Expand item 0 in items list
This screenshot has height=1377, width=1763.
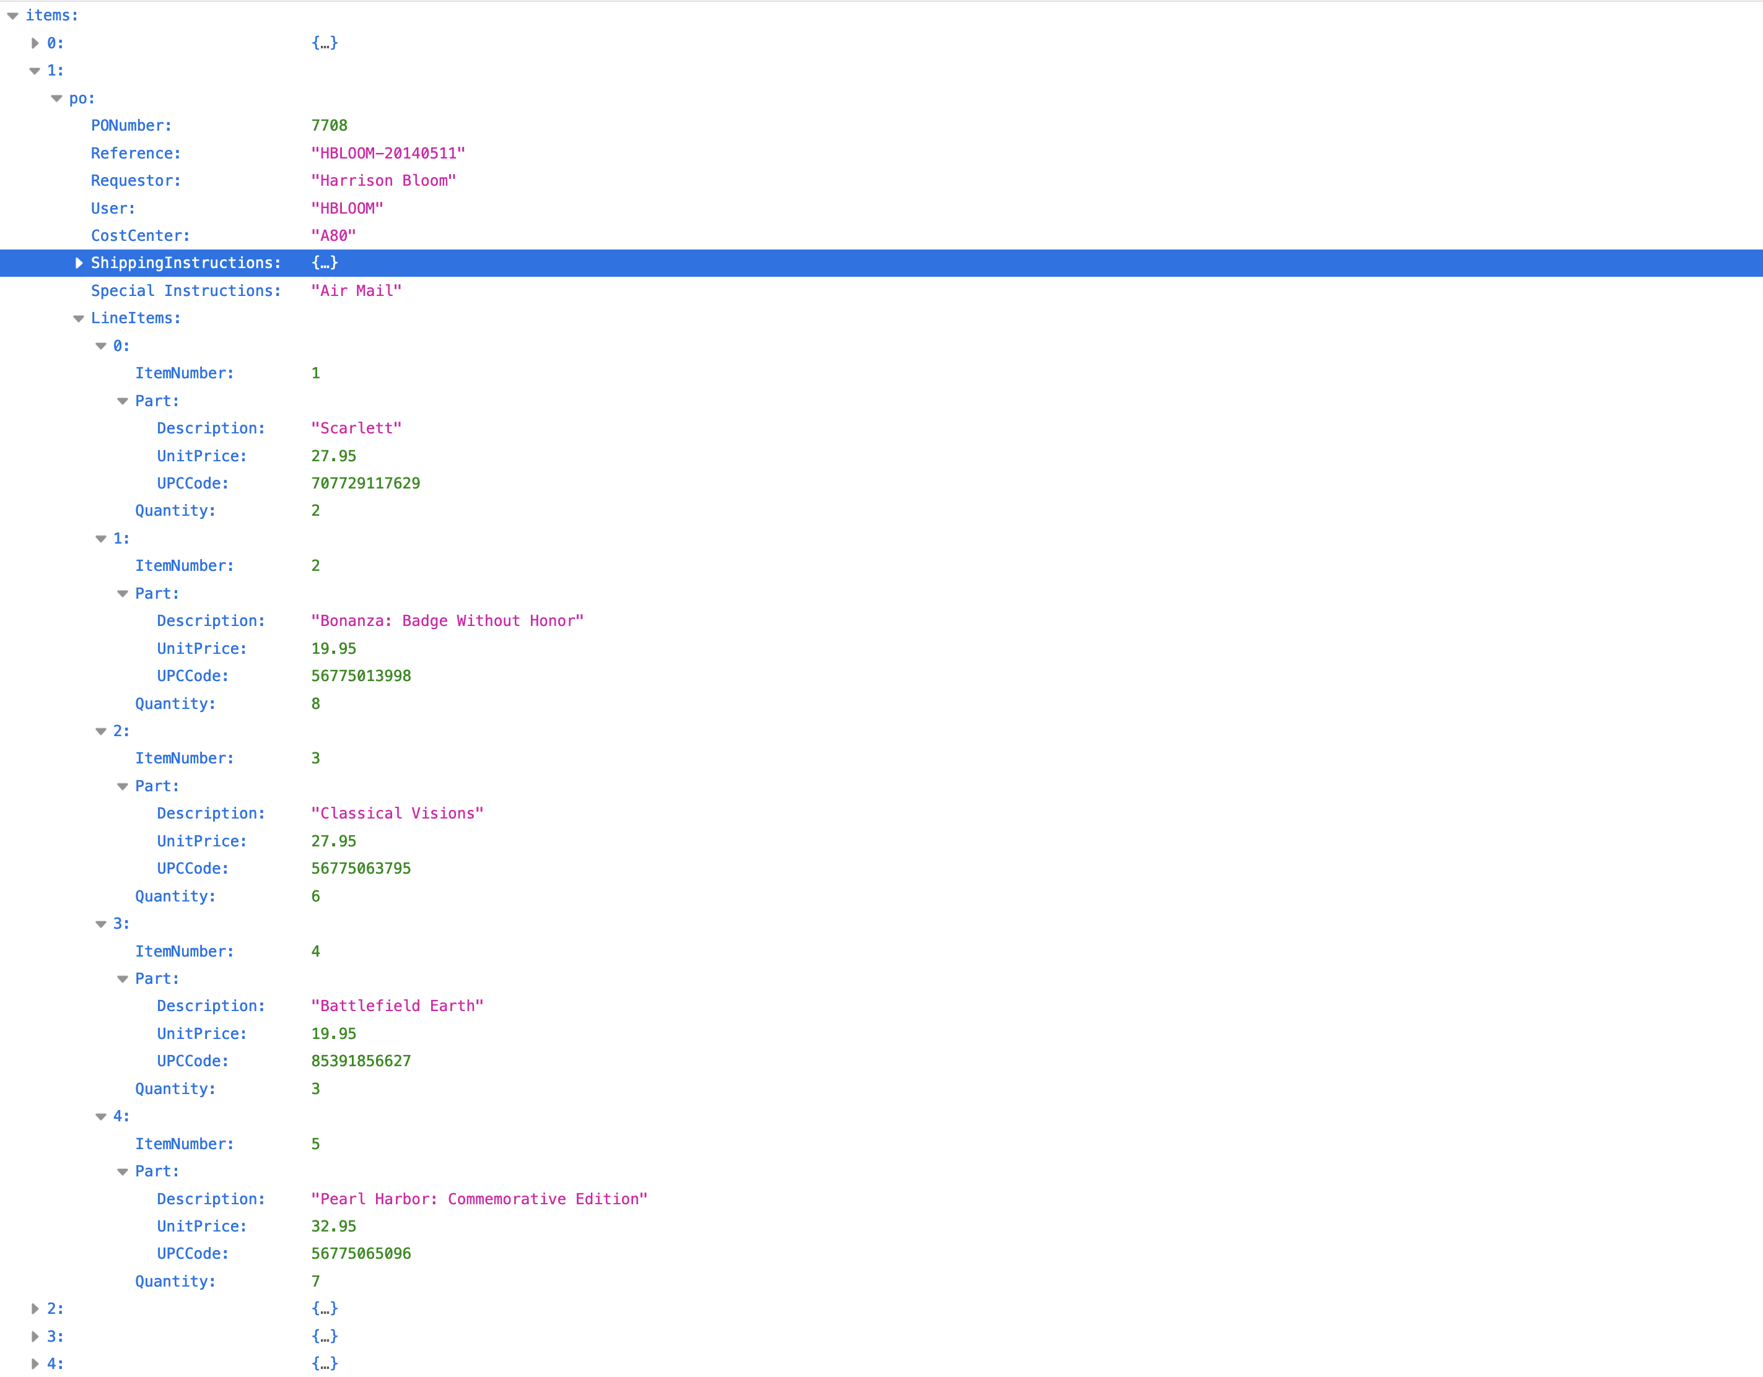click(x=35, y=43)
